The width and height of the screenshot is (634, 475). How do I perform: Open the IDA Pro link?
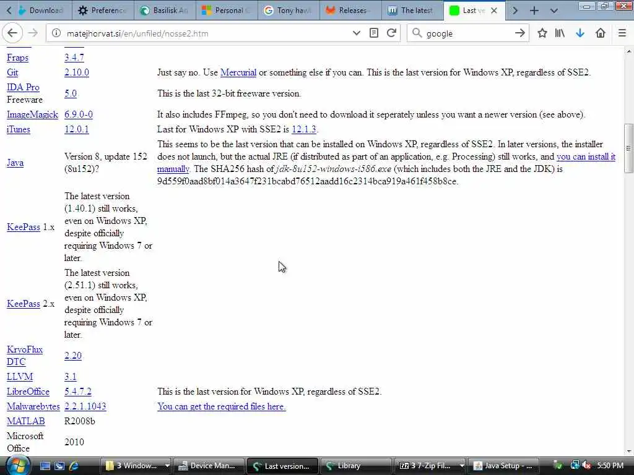23,87
